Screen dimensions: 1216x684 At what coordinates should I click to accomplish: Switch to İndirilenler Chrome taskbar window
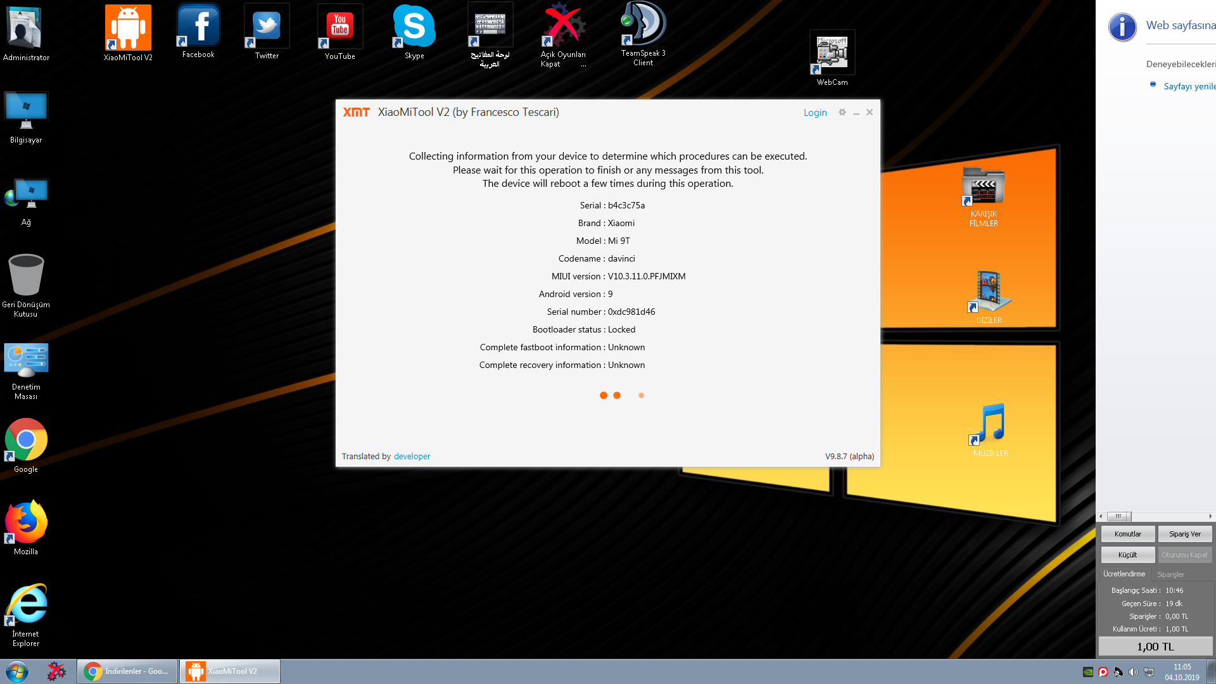(x=127, y=671)
